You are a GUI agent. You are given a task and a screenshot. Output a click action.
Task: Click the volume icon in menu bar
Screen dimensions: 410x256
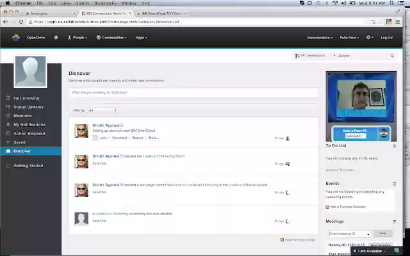coord(343,3)
